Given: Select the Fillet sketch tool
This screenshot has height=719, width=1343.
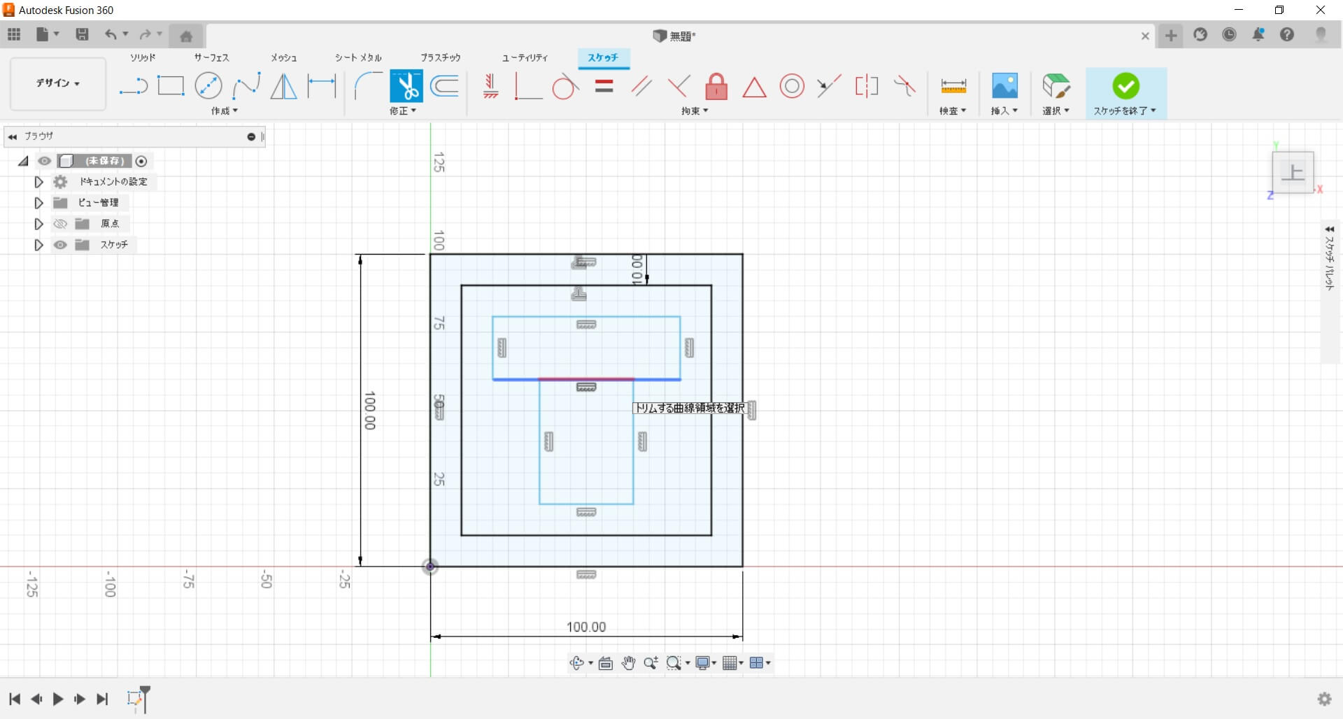Looking at the screenshot, I should click(x=368, y=86).
